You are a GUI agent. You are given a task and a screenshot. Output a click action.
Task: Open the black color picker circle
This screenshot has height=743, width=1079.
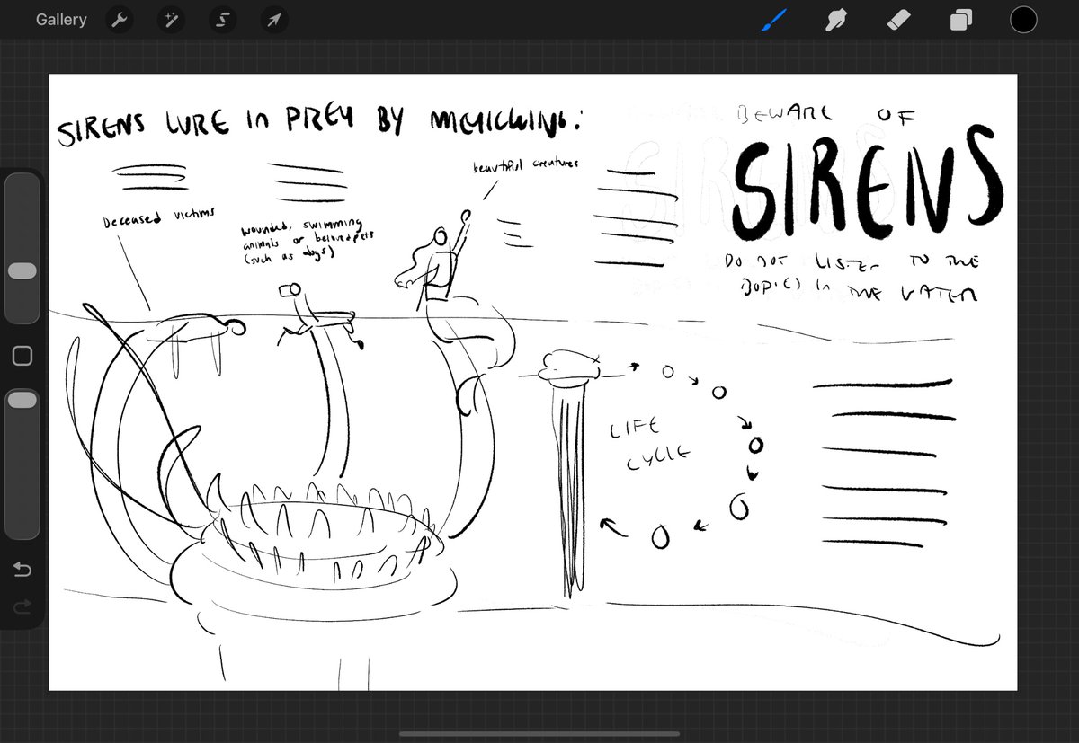(x=1023, y=20)
